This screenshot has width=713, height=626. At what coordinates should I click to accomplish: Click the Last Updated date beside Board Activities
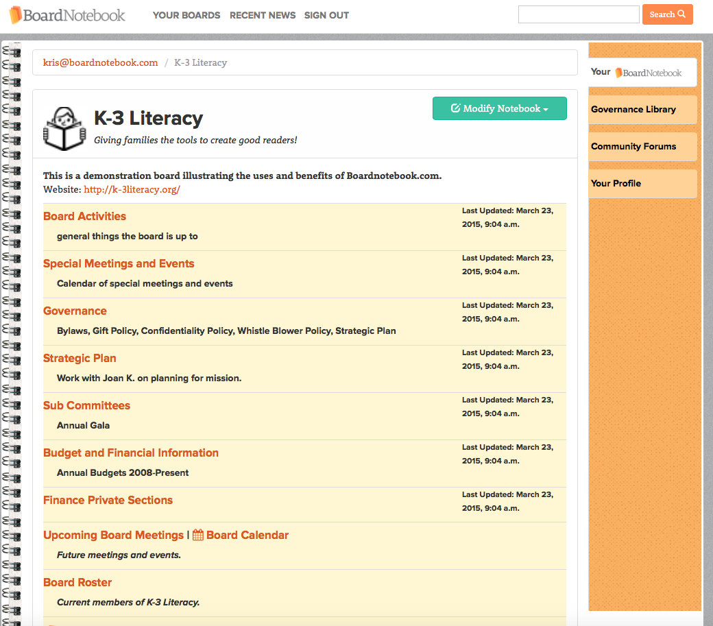point(507,217)
